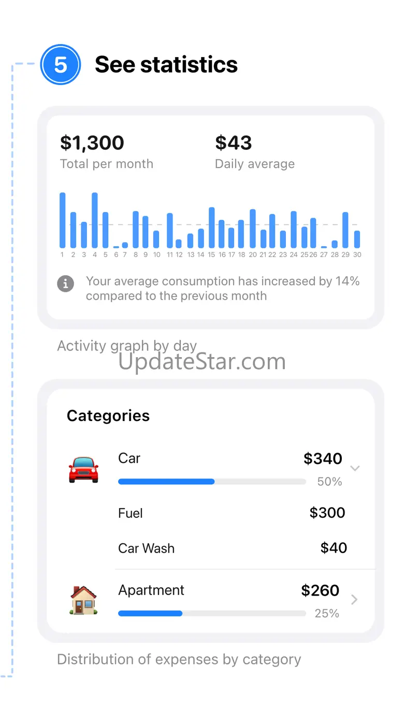Click the Categories heading
Viewport: 404px width, 719px height.
coord(108,416)
